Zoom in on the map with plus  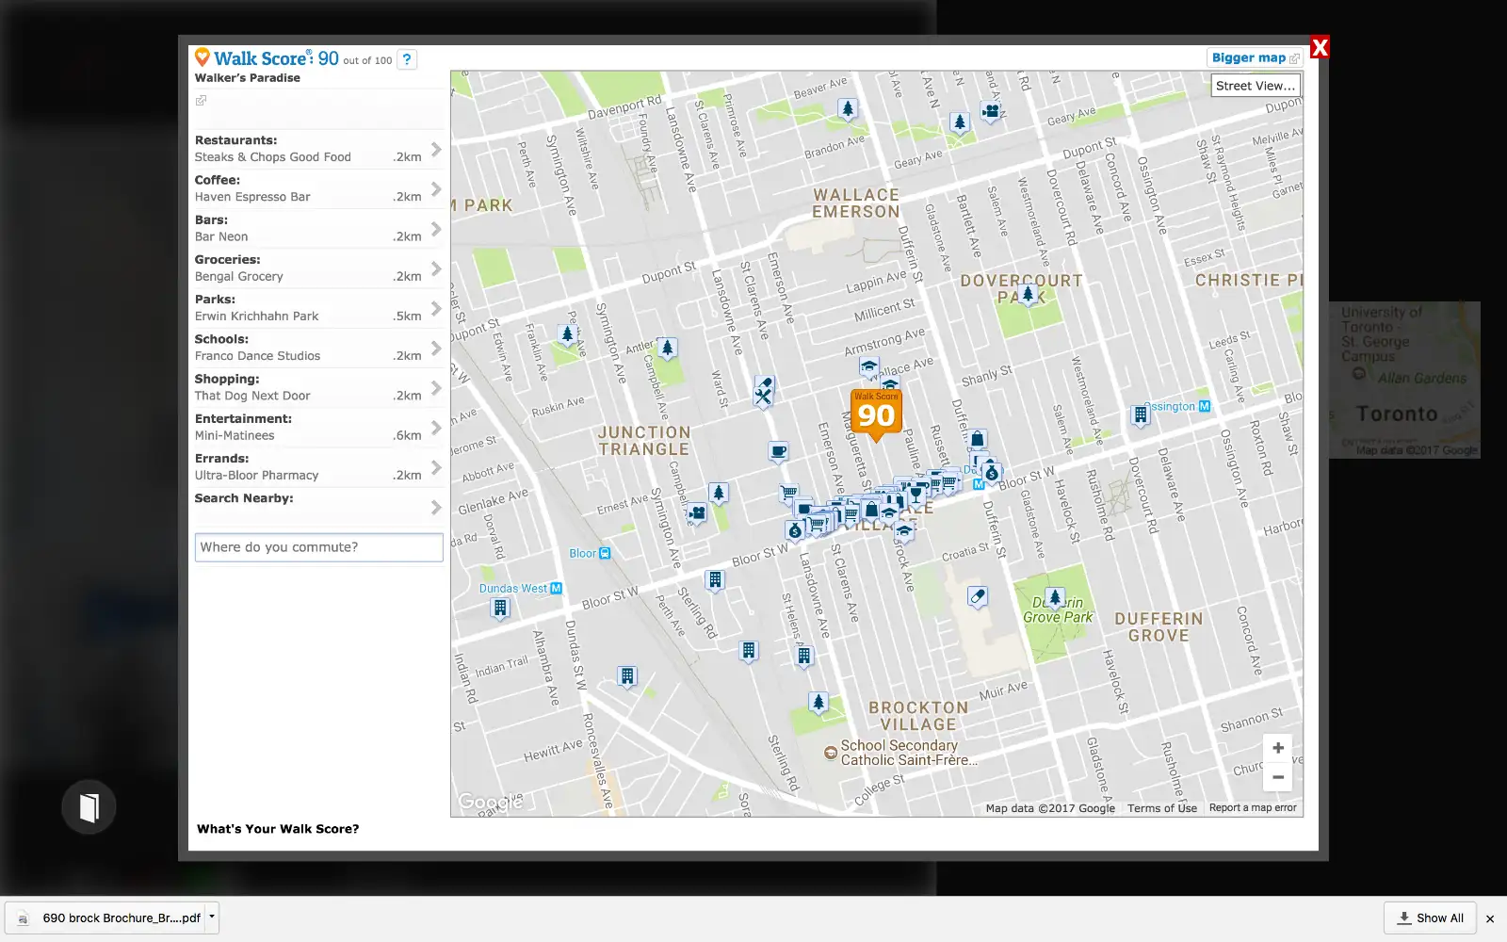coord(1278,748)
